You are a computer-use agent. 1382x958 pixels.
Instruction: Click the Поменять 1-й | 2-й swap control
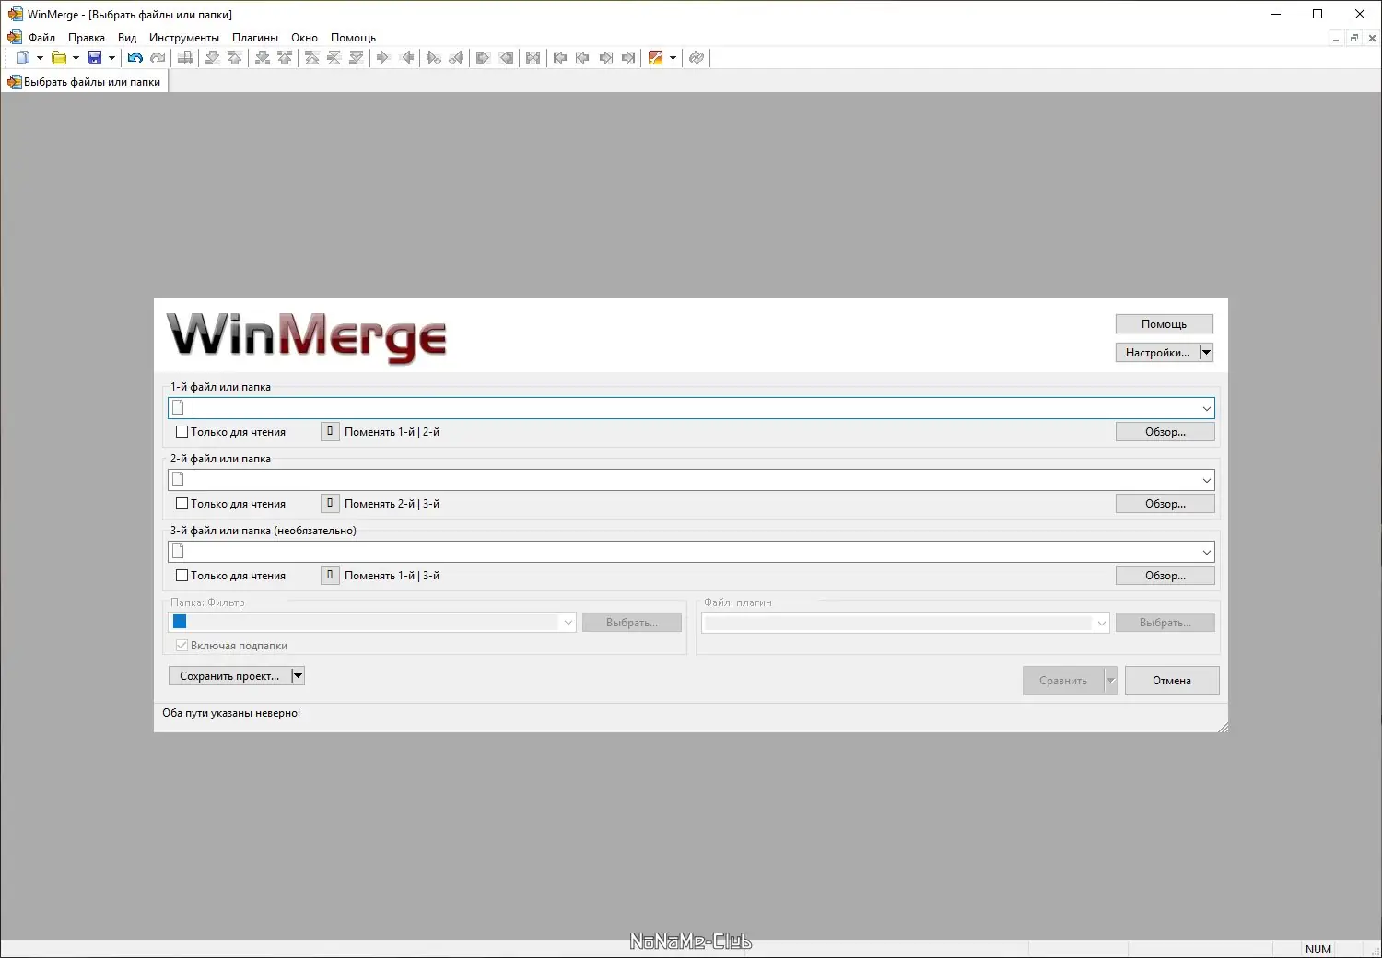[329, 431]
